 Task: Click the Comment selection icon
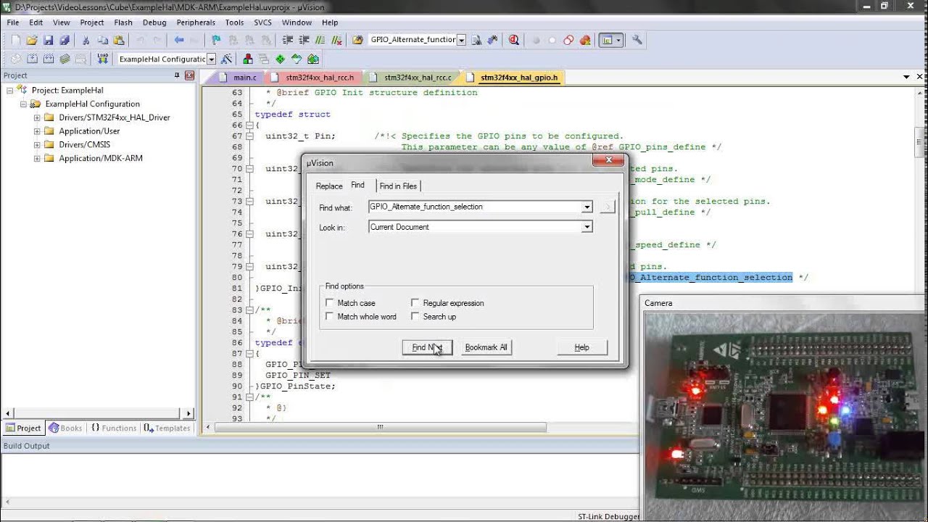pyautogui.click(x=320, y=41)
